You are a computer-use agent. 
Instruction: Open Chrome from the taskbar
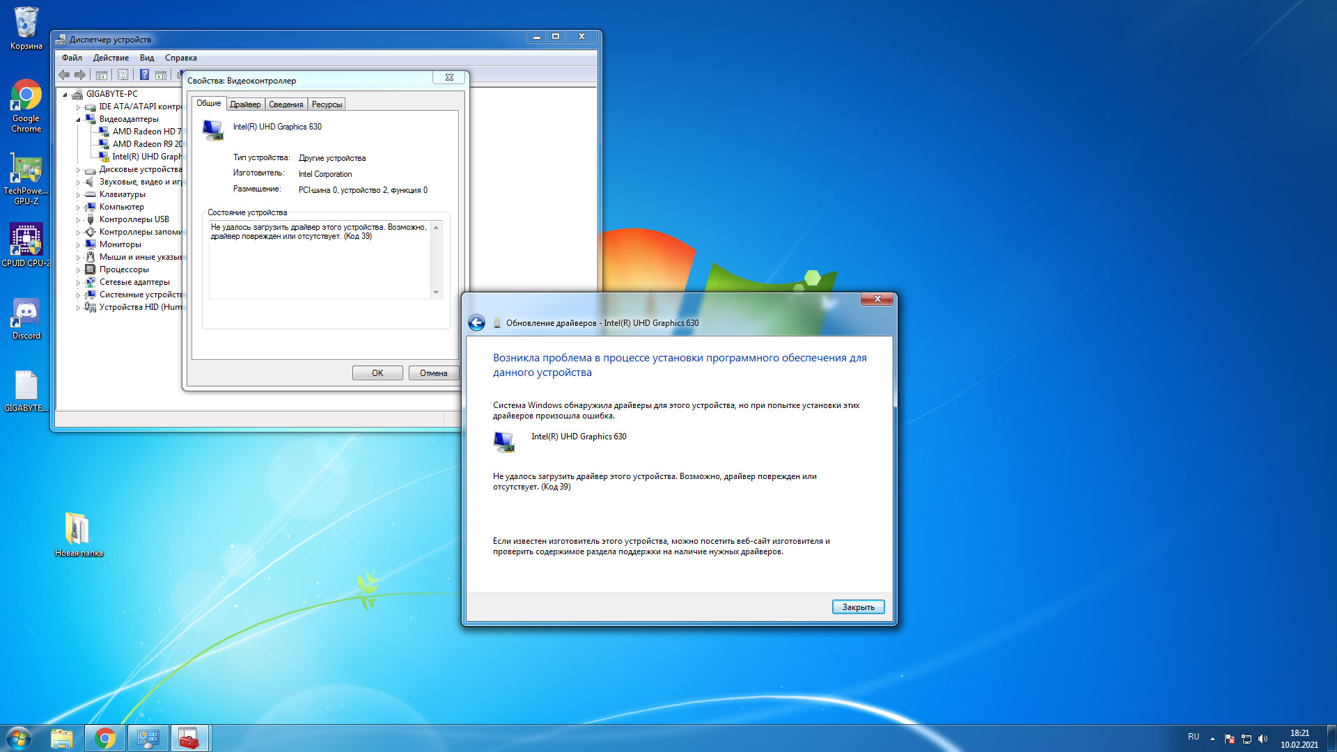click(x=105, y=738)
